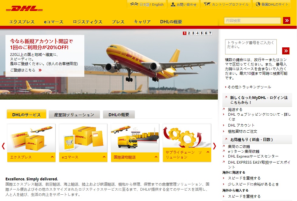The width and height of the screenshot is (297, 201).
Task: Expand the 国際貨物輸送 service card chevron
Action: (x=156, y=157)
